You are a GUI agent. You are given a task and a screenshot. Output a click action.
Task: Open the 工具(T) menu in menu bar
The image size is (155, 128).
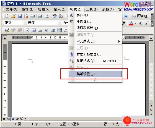pos(92,9)
